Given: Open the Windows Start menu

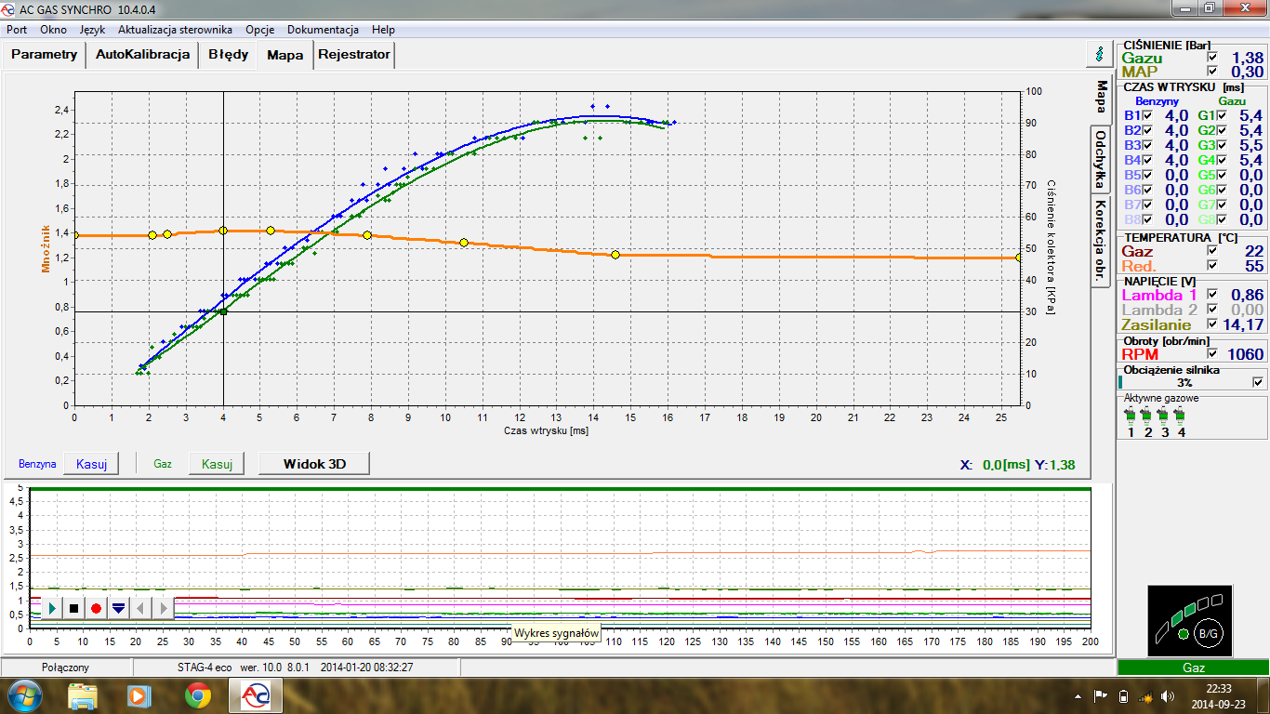Looking at the screenshot, I should (x=23, y=694).
